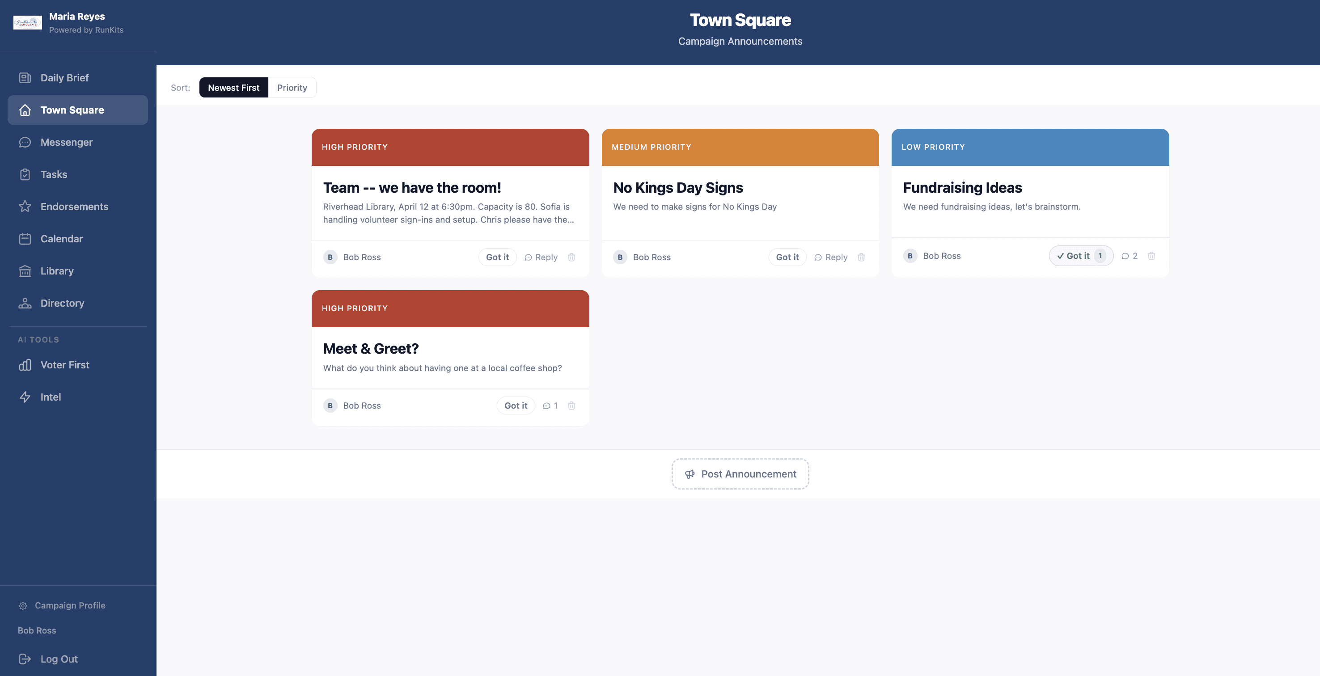Sort announcements by Newest First
Viewport: 1320px width, 676px height.
[234, 88]
